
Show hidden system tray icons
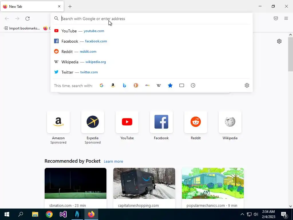point(242,214)
